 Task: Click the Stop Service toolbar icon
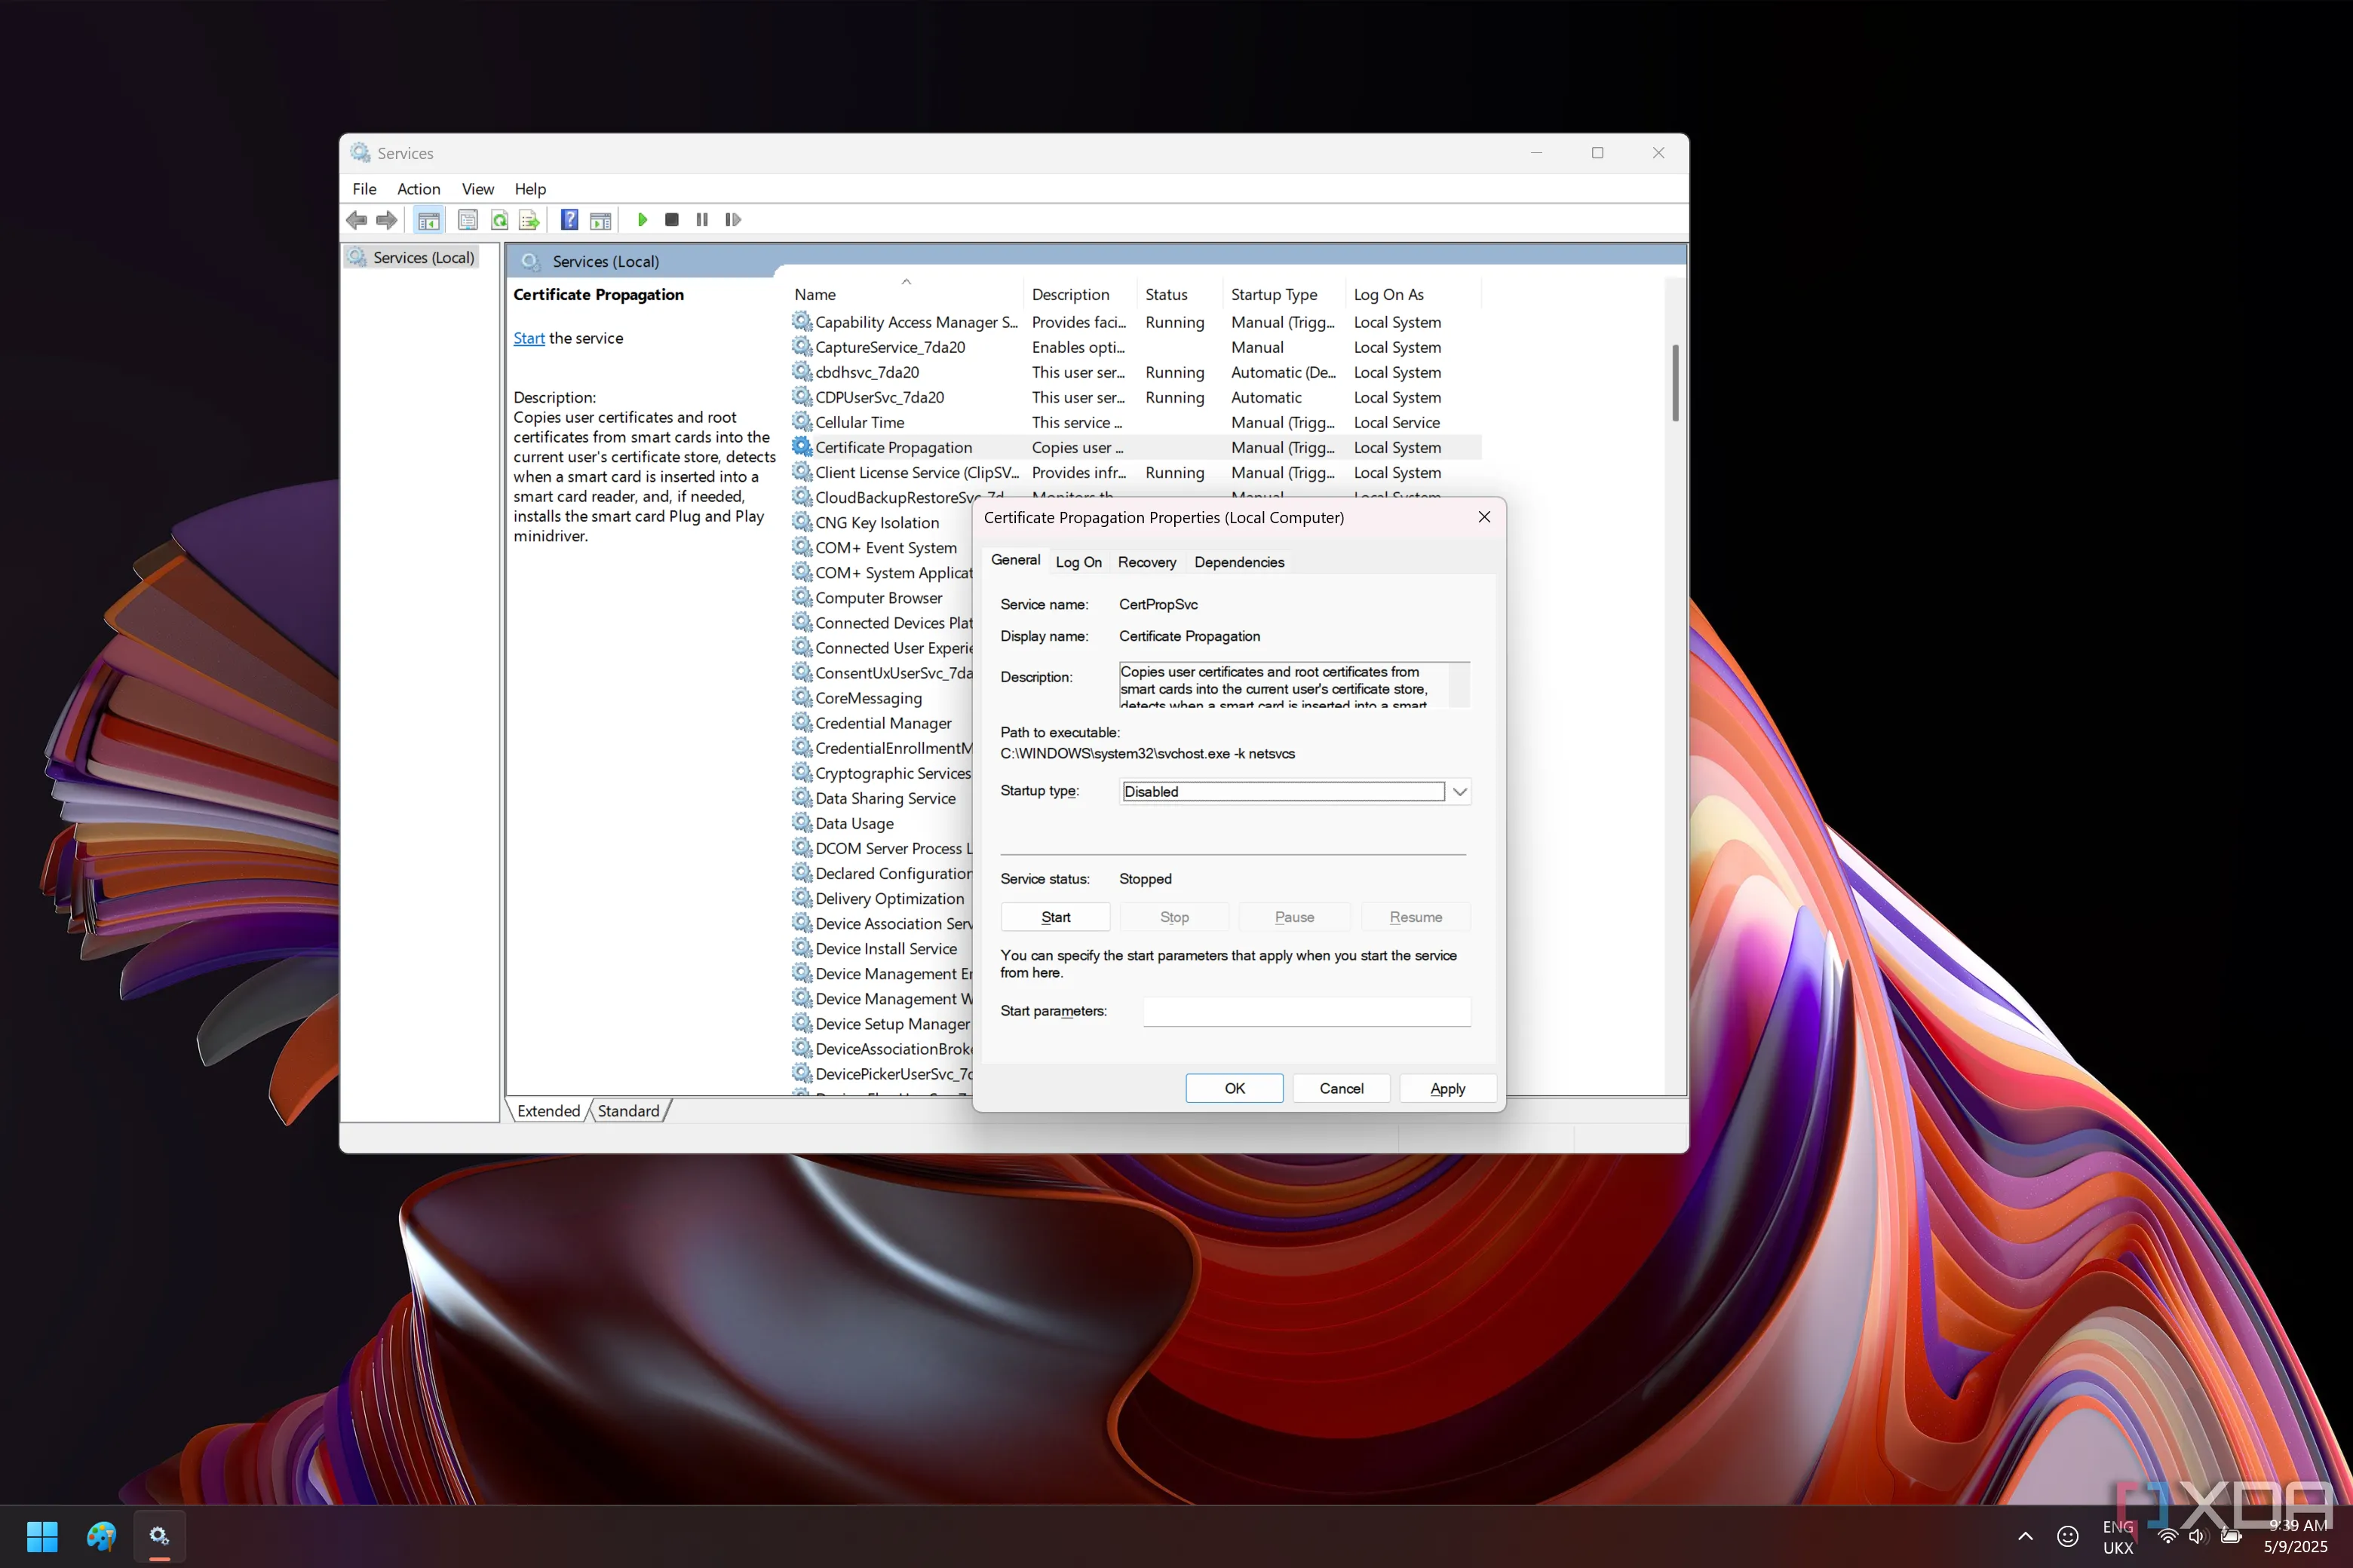click(672, 220)
